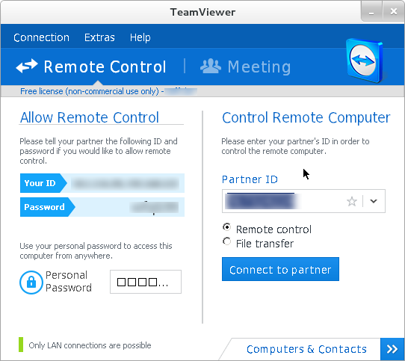The height and width of the screenshot is (361, 405).
Task: Click the Partner ID label
Action: click(250, 179)
